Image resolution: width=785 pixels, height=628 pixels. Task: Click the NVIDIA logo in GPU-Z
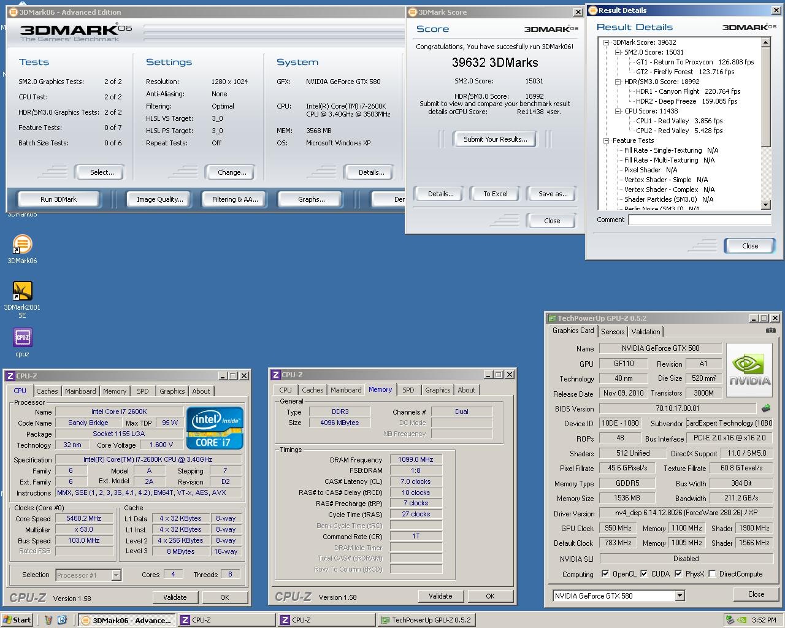[x=749, y=369]
